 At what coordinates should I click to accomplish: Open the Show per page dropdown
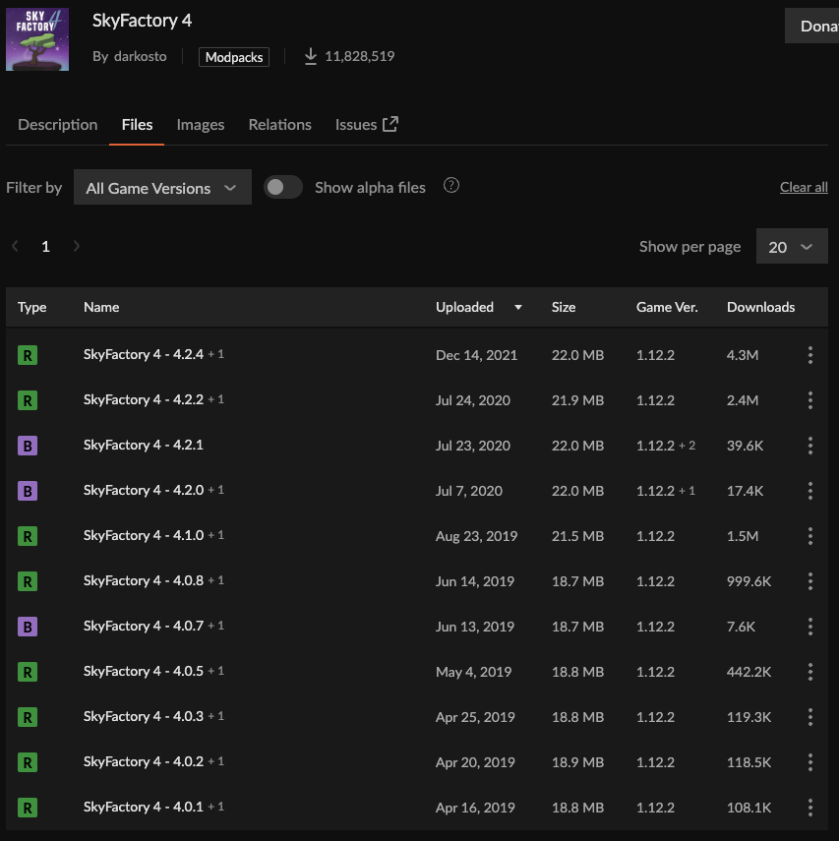point(792,246)
